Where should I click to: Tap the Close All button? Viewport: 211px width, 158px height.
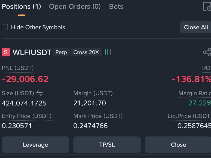coord(196,27)
